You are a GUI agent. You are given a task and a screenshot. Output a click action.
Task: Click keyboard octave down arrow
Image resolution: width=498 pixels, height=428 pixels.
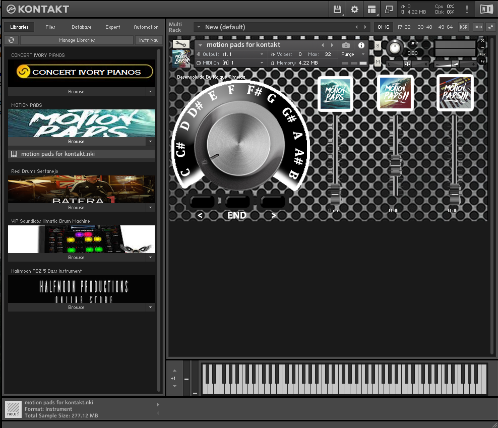174,386
